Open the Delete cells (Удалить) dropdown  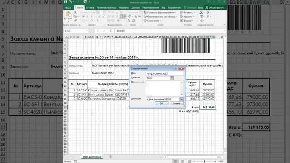tap(187, 17)
